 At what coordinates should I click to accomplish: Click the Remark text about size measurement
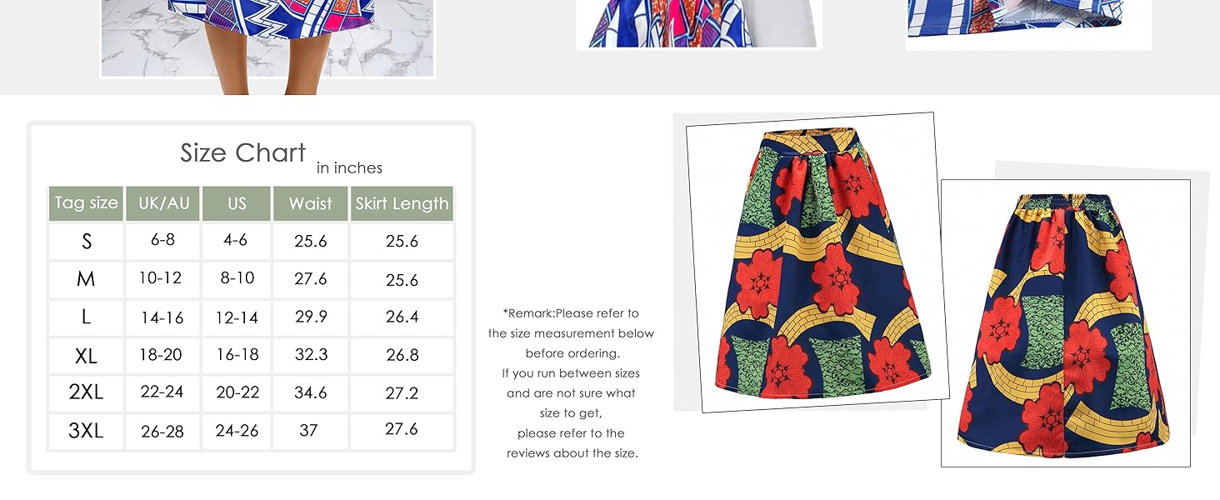click(571, 383)
